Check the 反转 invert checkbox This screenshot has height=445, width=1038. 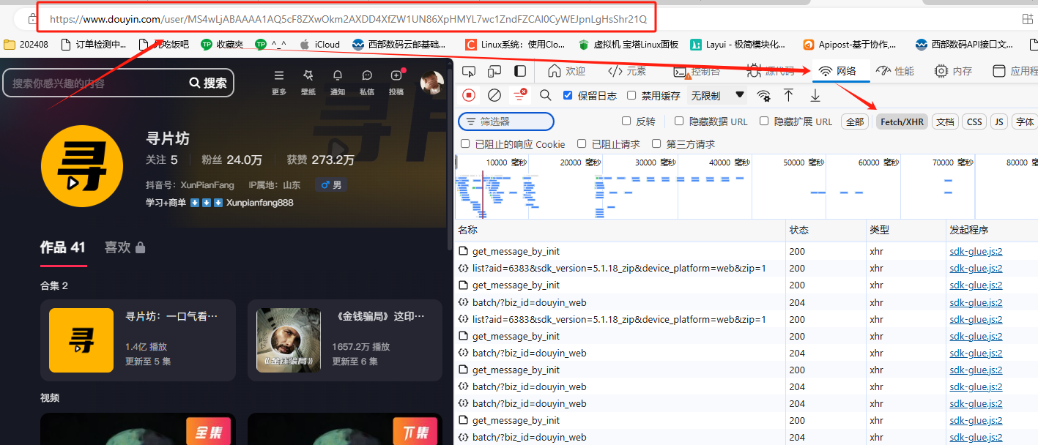click(x=626, y=121)
